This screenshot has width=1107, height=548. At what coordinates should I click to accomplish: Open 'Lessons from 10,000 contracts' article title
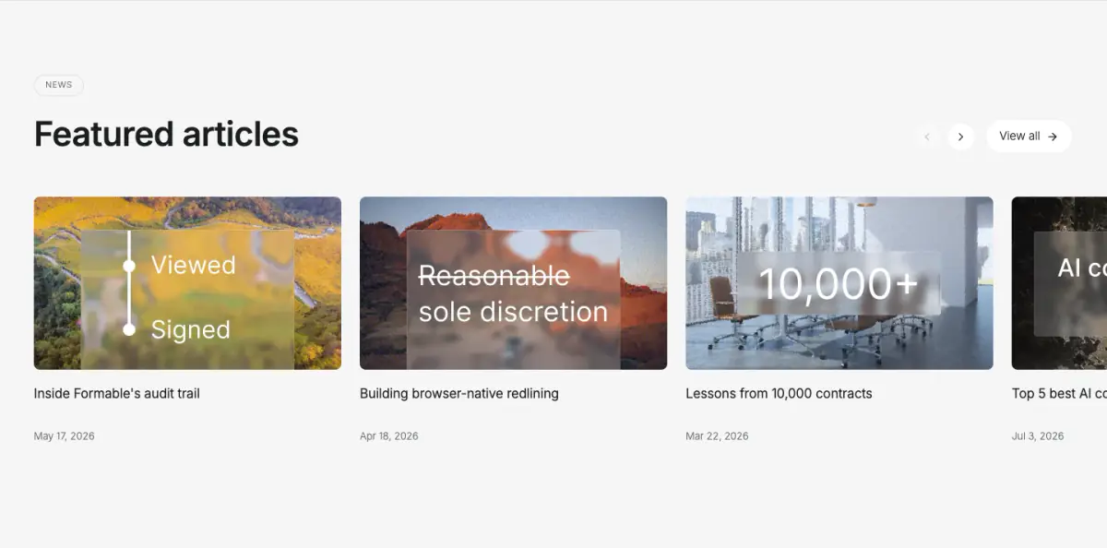click(x=779, y=393)
